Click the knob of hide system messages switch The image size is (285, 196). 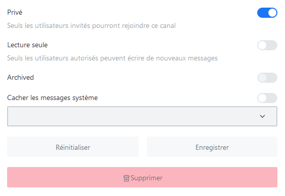tap(262, 98)
